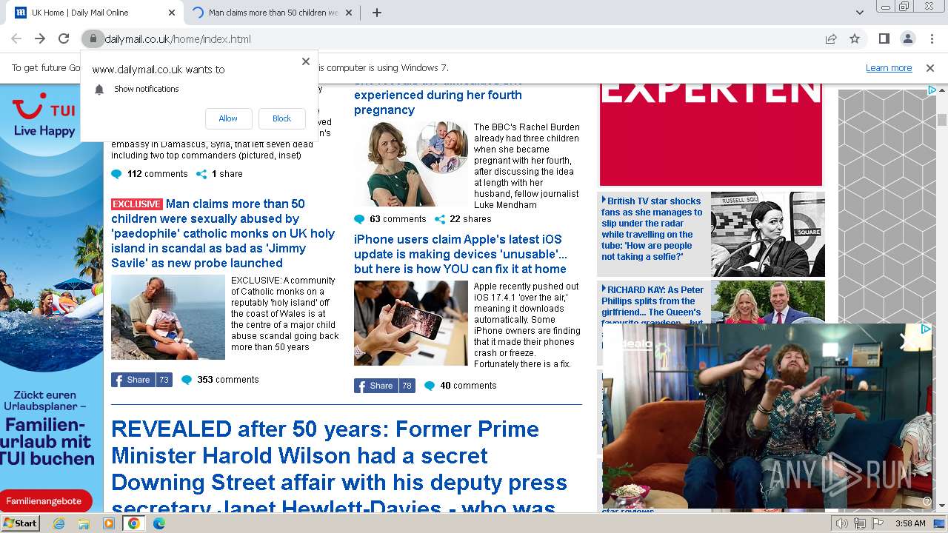Screen dimensions: 948x533
Task: Open File Explorer from the taskbar
Action: 84,523
